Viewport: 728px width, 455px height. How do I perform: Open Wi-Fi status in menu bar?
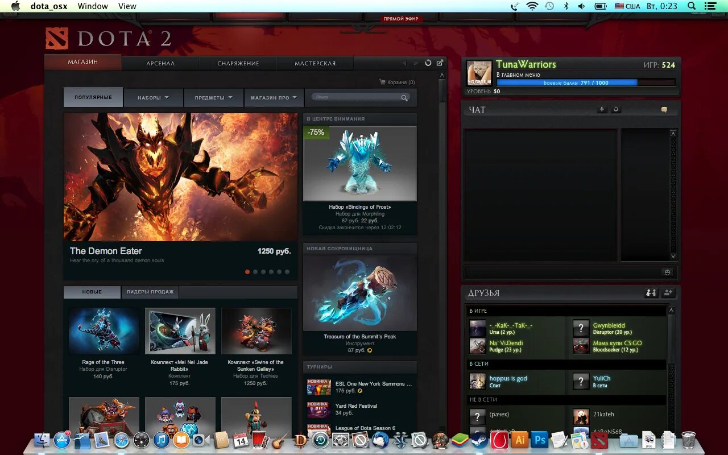click(x=532, y=6)
